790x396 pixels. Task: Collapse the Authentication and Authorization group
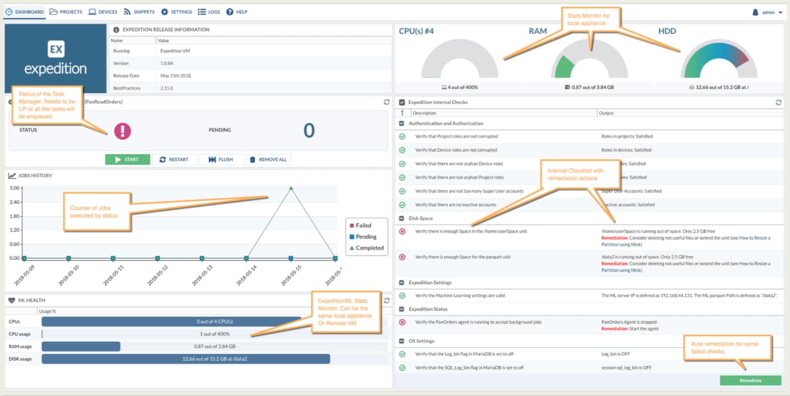click(402, 123)
